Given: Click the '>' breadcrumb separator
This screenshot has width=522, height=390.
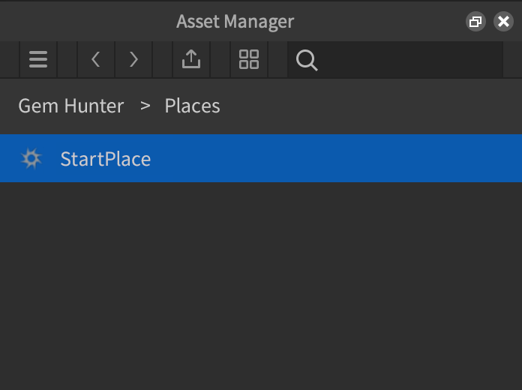Looking at the screenshot, I should pyautogui.click(x=145, y=106).
